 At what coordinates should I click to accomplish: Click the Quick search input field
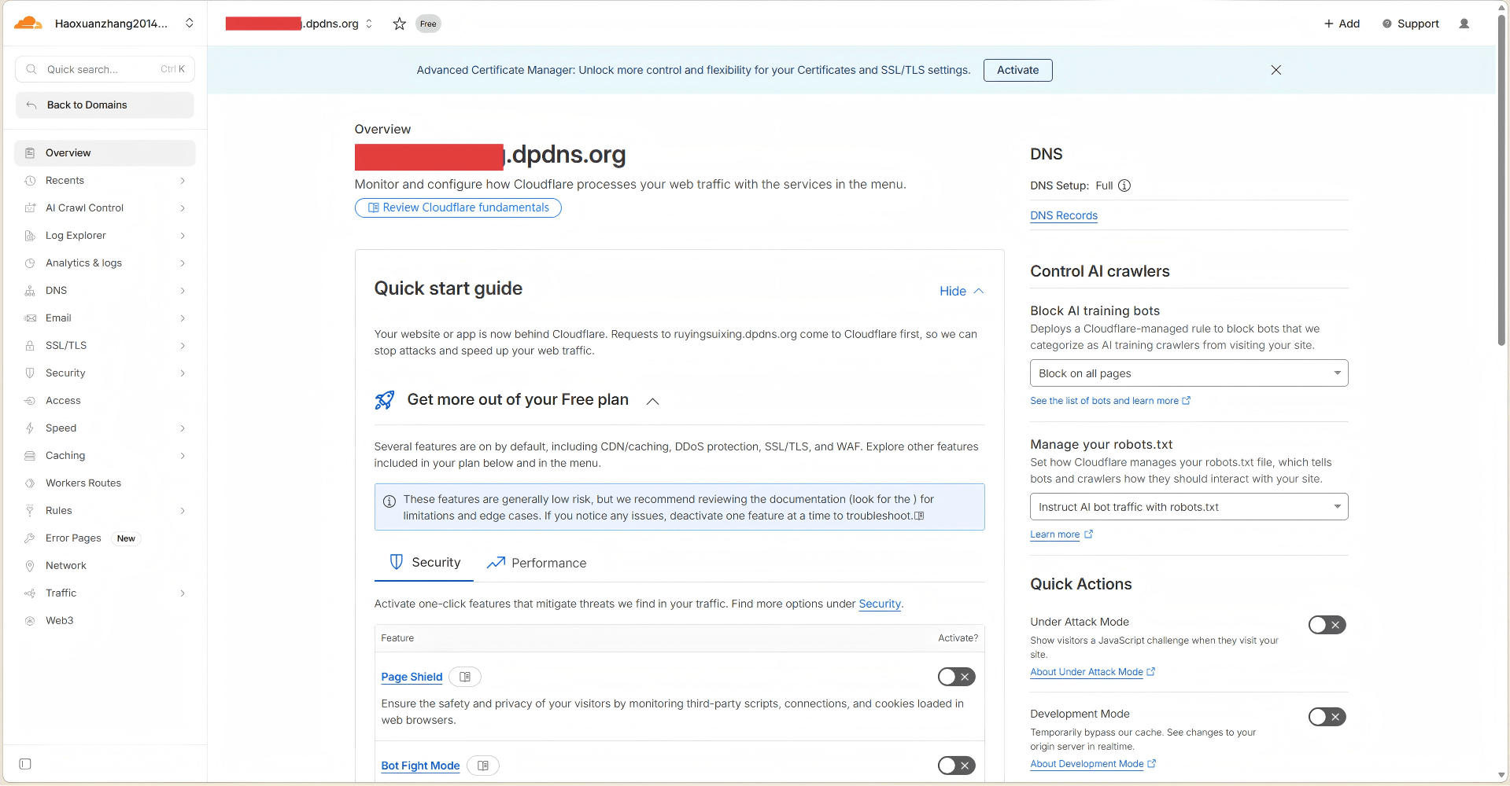pyautogui.click(x=102, y=69)
